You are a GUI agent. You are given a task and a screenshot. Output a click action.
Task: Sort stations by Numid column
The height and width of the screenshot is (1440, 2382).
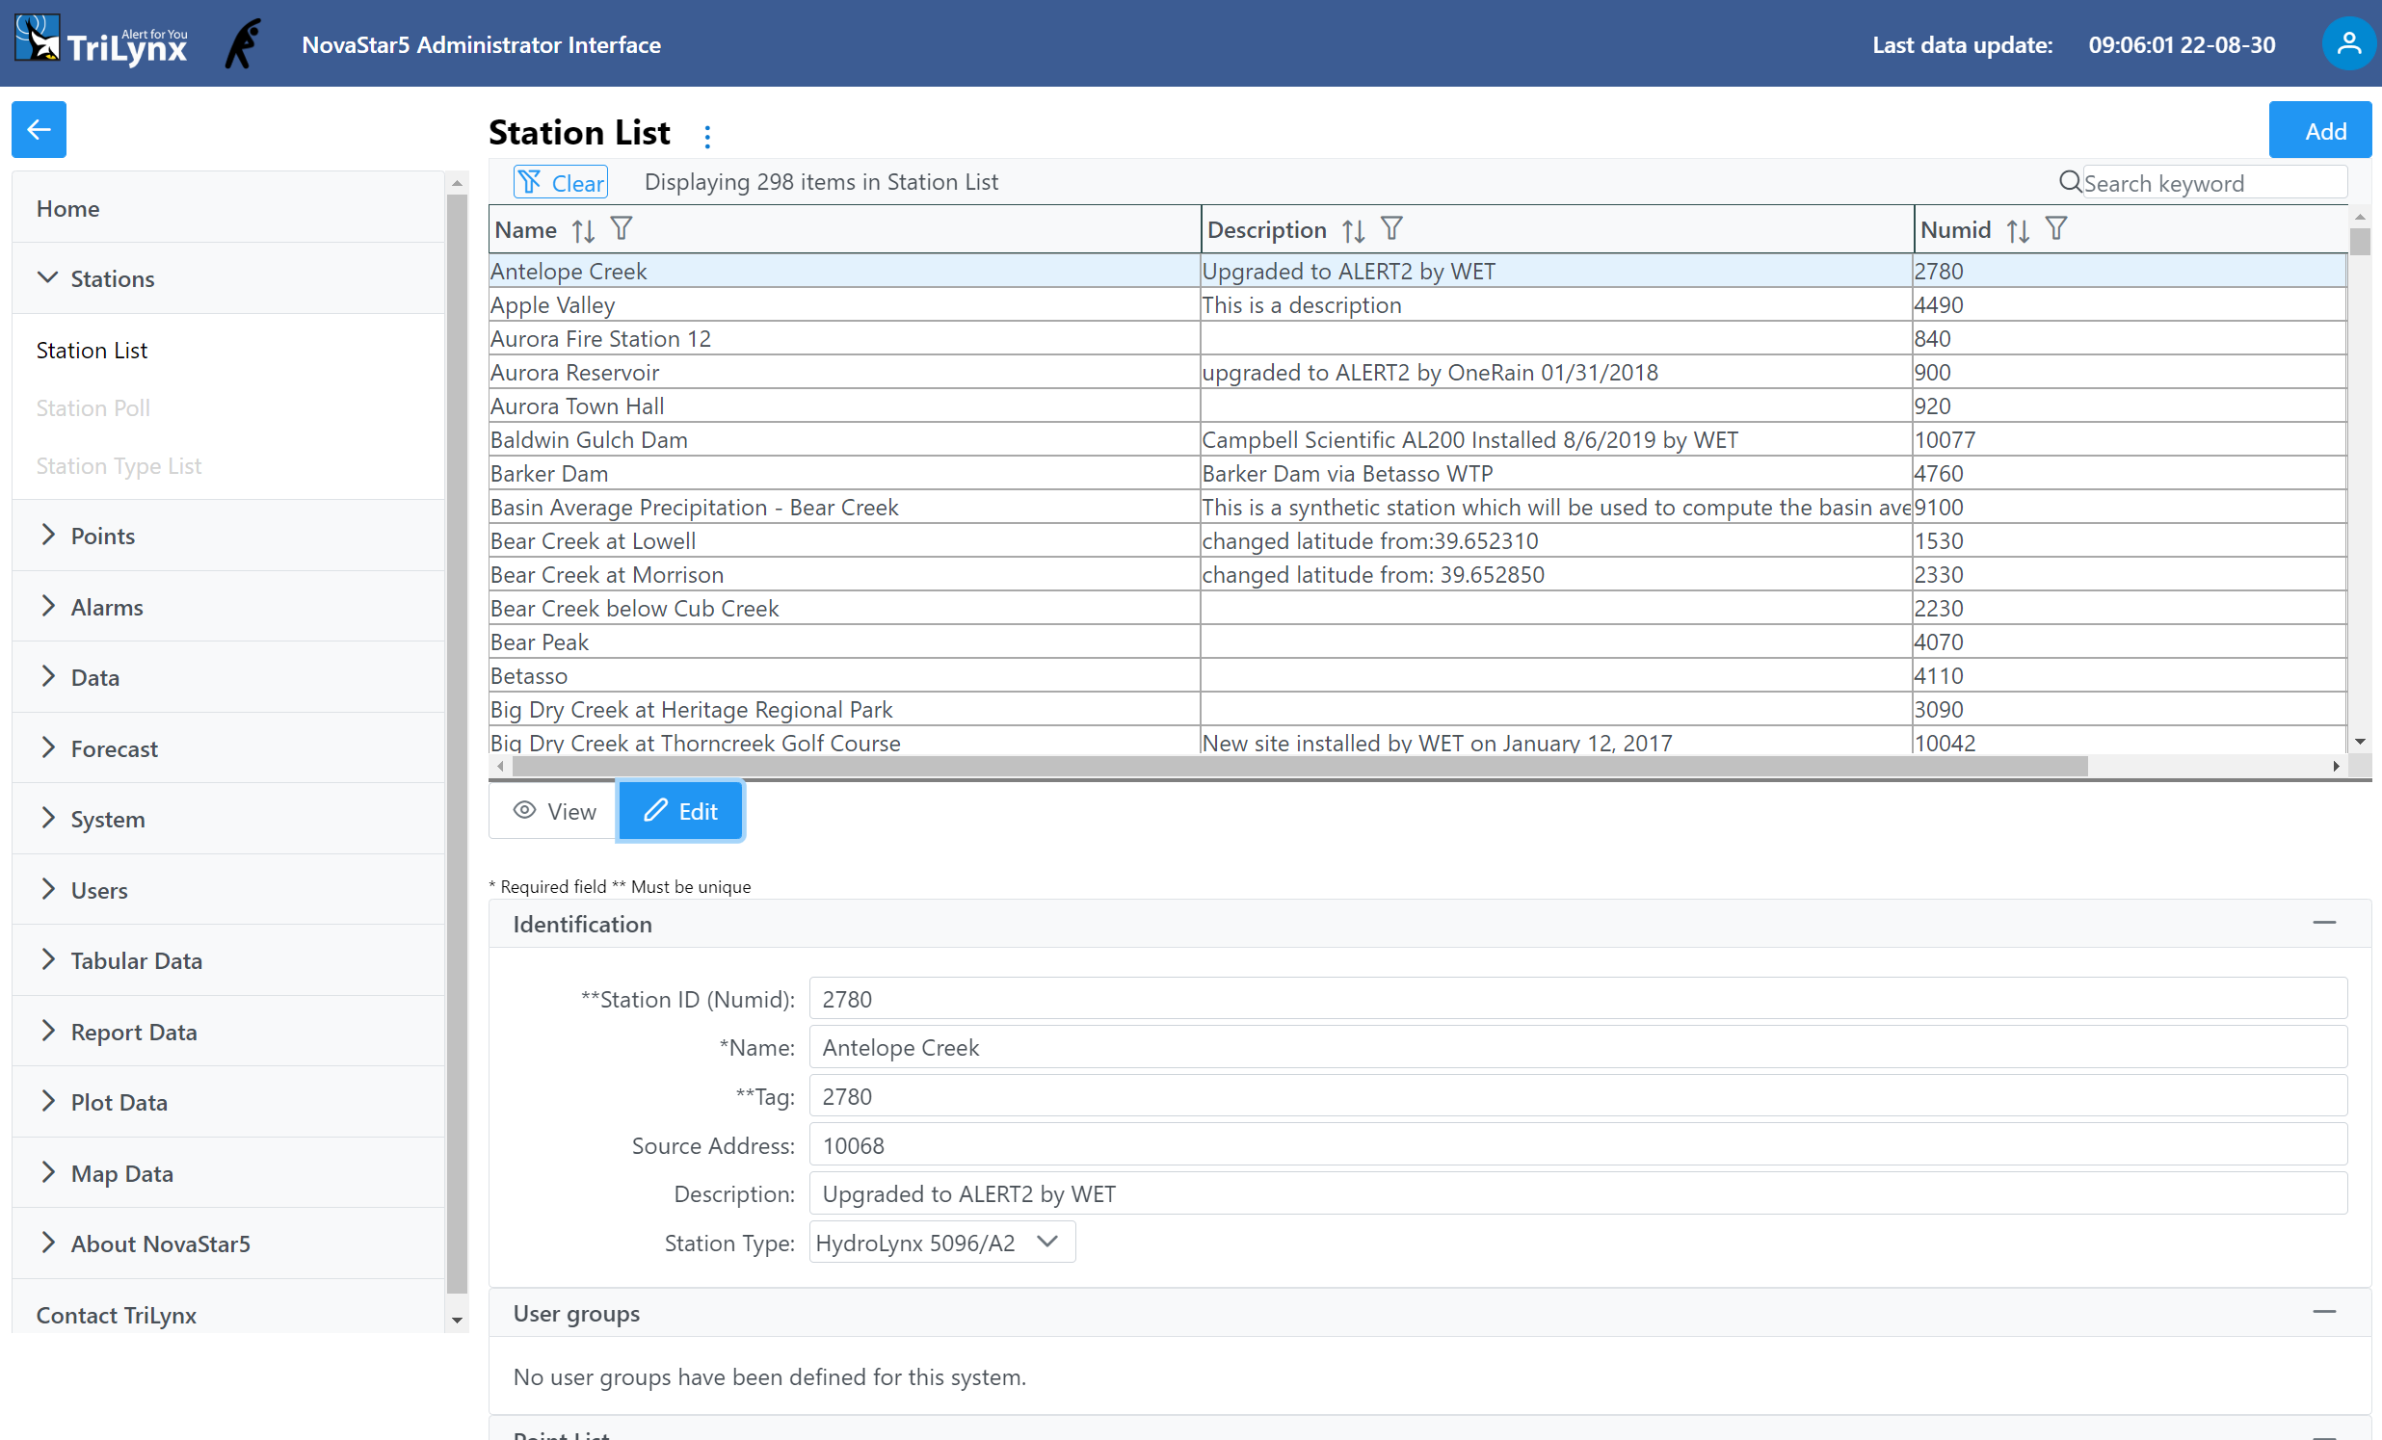point(2017,230)
